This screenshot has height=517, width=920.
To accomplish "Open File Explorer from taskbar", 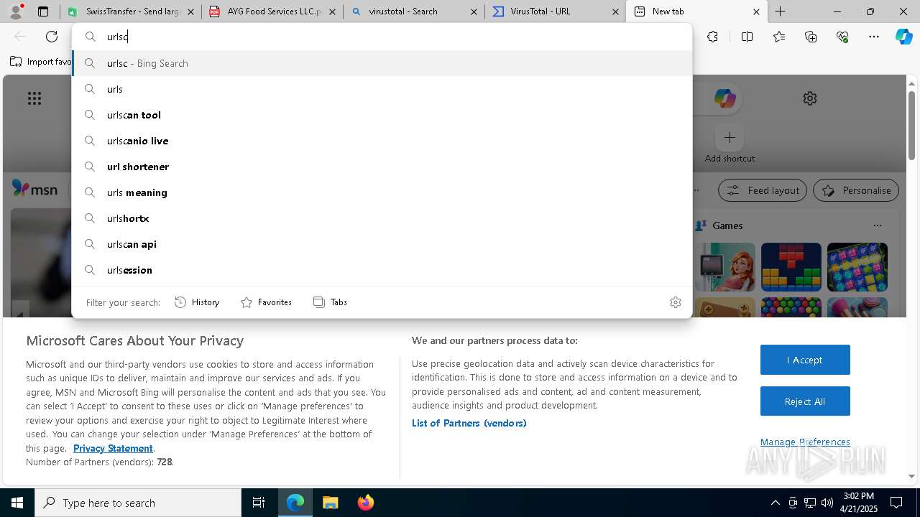I will [330, 503].
